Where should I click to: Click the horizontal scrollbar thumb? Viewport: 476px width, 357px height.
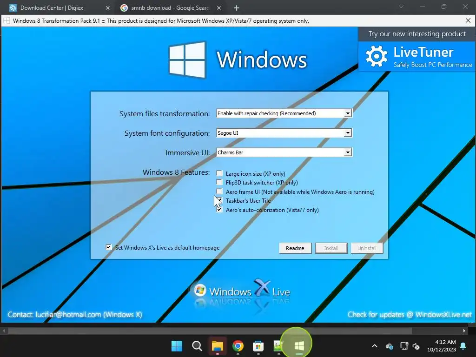(x=210, y=331)
